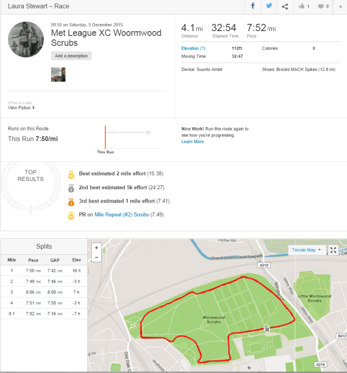Expand View Flybys link
The image size is (347, 373).
pyautogui.click(x=22, y=108)
